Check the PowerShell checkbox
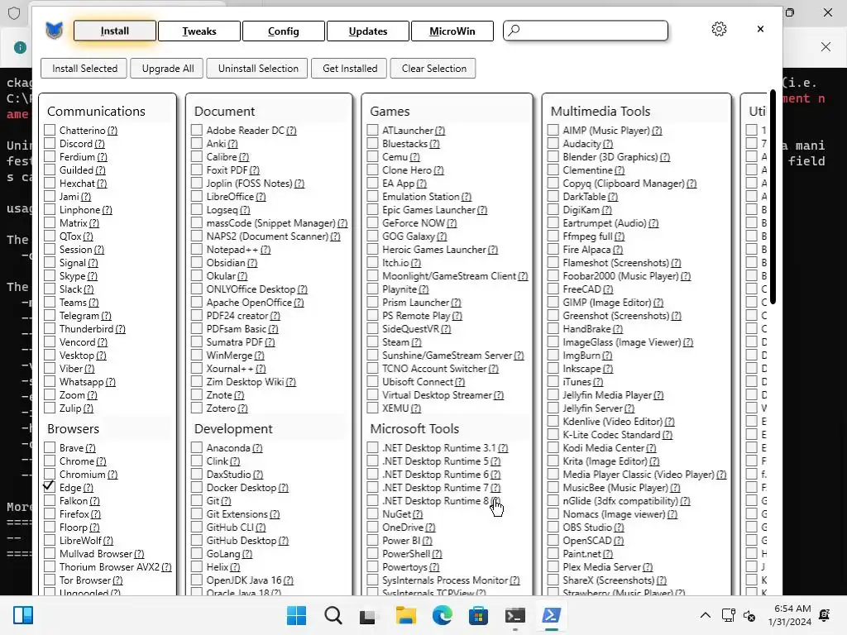847x635 pixels. [372, 553]
